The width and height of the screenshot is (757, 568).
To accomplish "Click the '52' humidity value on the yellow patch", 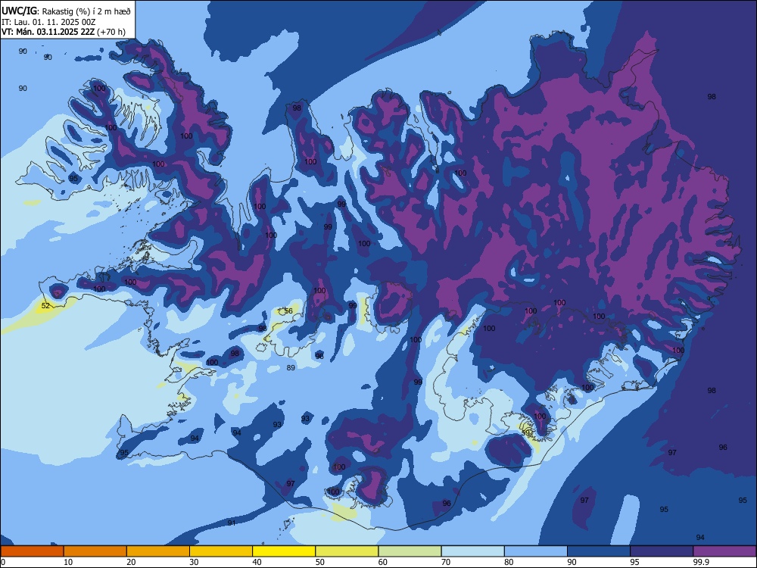I will (45, 306).
